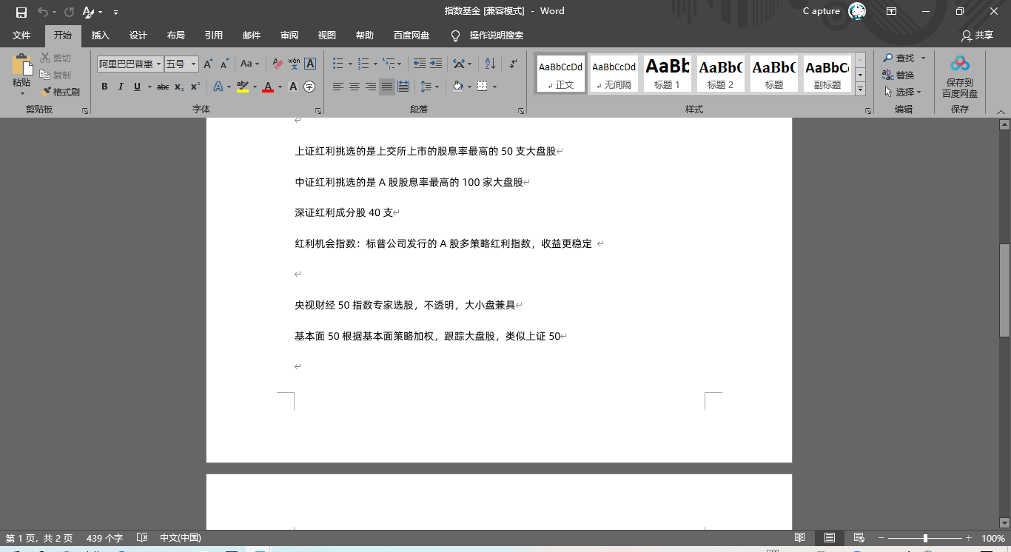This screenshot has height=552, width=1011.
Task: Align text left
Action: click(338, 87)
